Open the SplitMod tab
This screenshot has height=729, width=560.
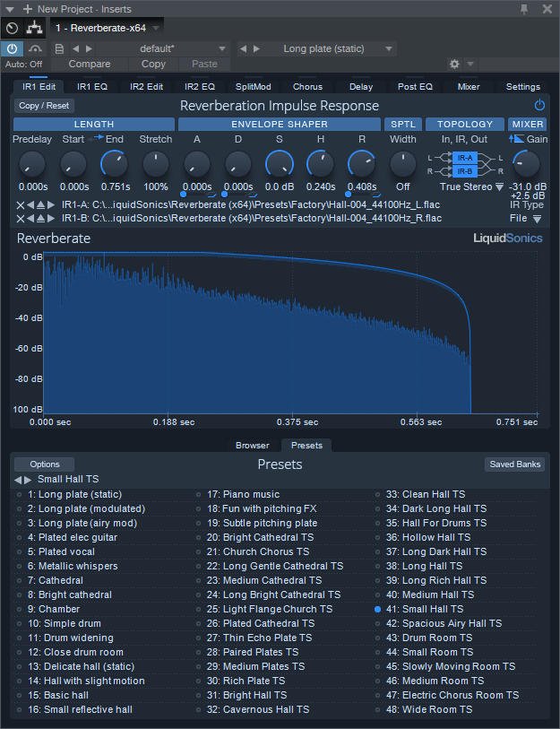click(253, 86)
